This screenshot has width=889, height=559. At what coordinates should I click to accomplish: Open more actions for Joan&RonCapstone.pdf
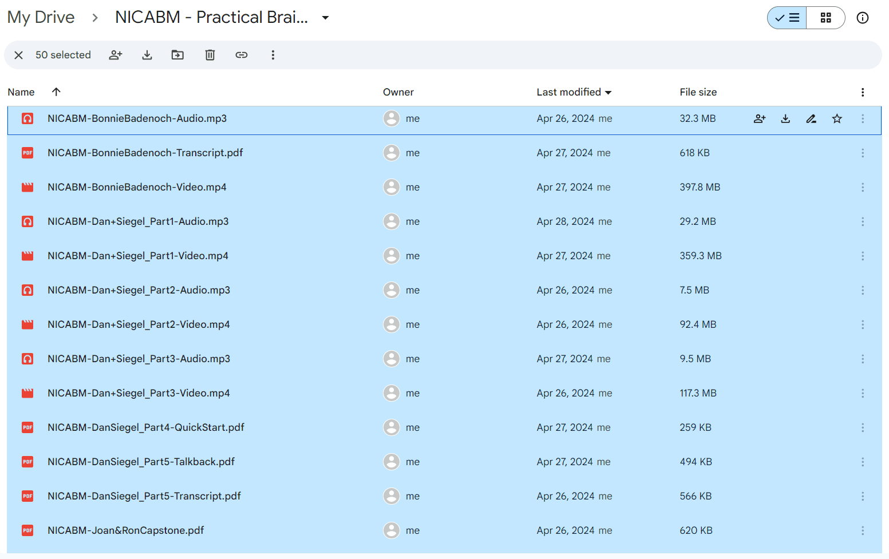[x=863, y=530]
